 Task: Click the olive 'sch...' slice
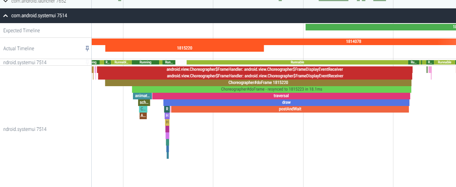tap(144, 102)
